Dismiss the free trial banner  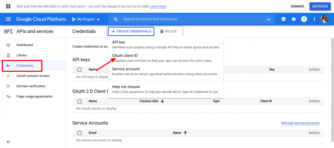point(298,6)
